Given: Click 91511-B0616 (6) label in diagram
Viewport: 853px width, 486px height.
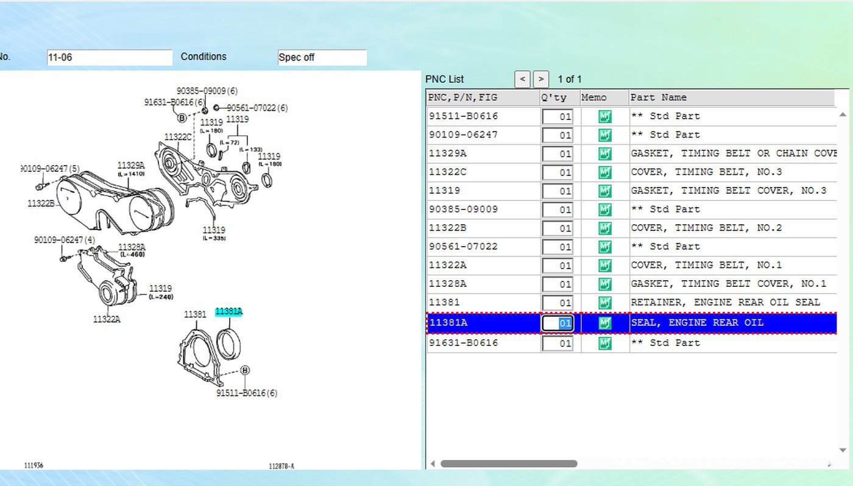Looking at the screenshot, I should coord(247,393).
